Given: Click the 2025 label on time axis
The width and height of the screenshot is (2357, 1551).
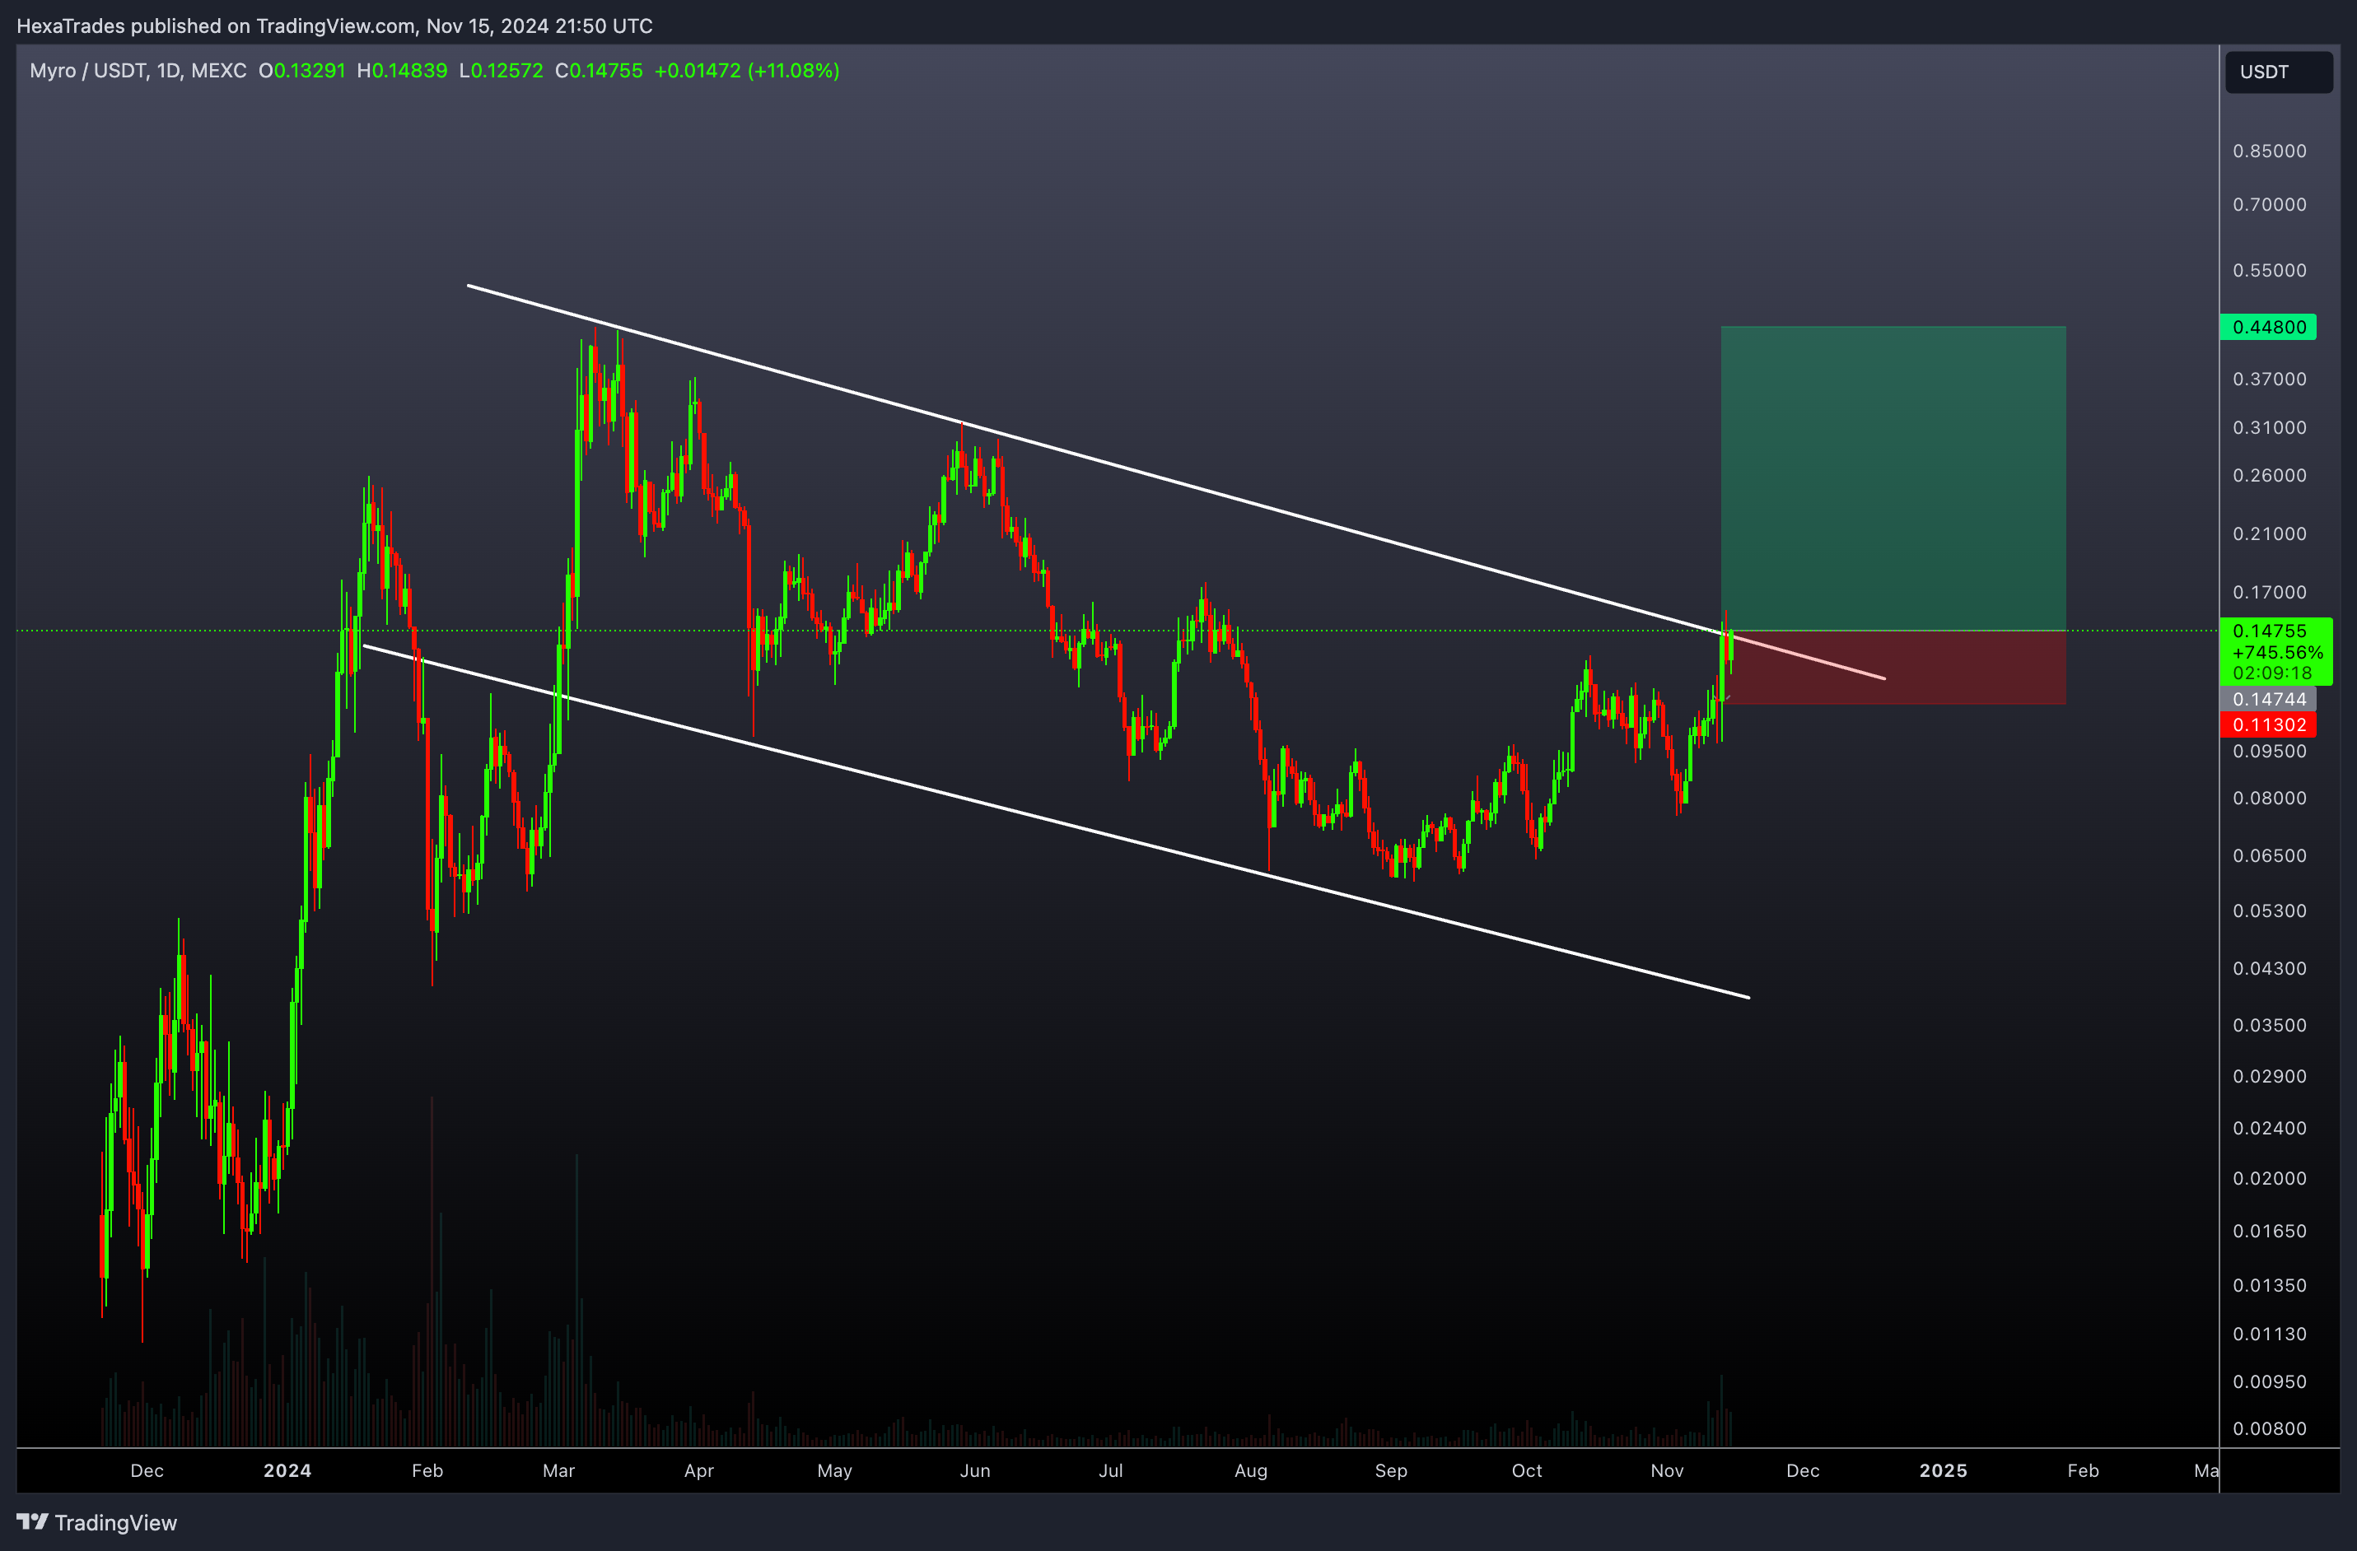Looking at the screenshot, I should (1943, 1469).
